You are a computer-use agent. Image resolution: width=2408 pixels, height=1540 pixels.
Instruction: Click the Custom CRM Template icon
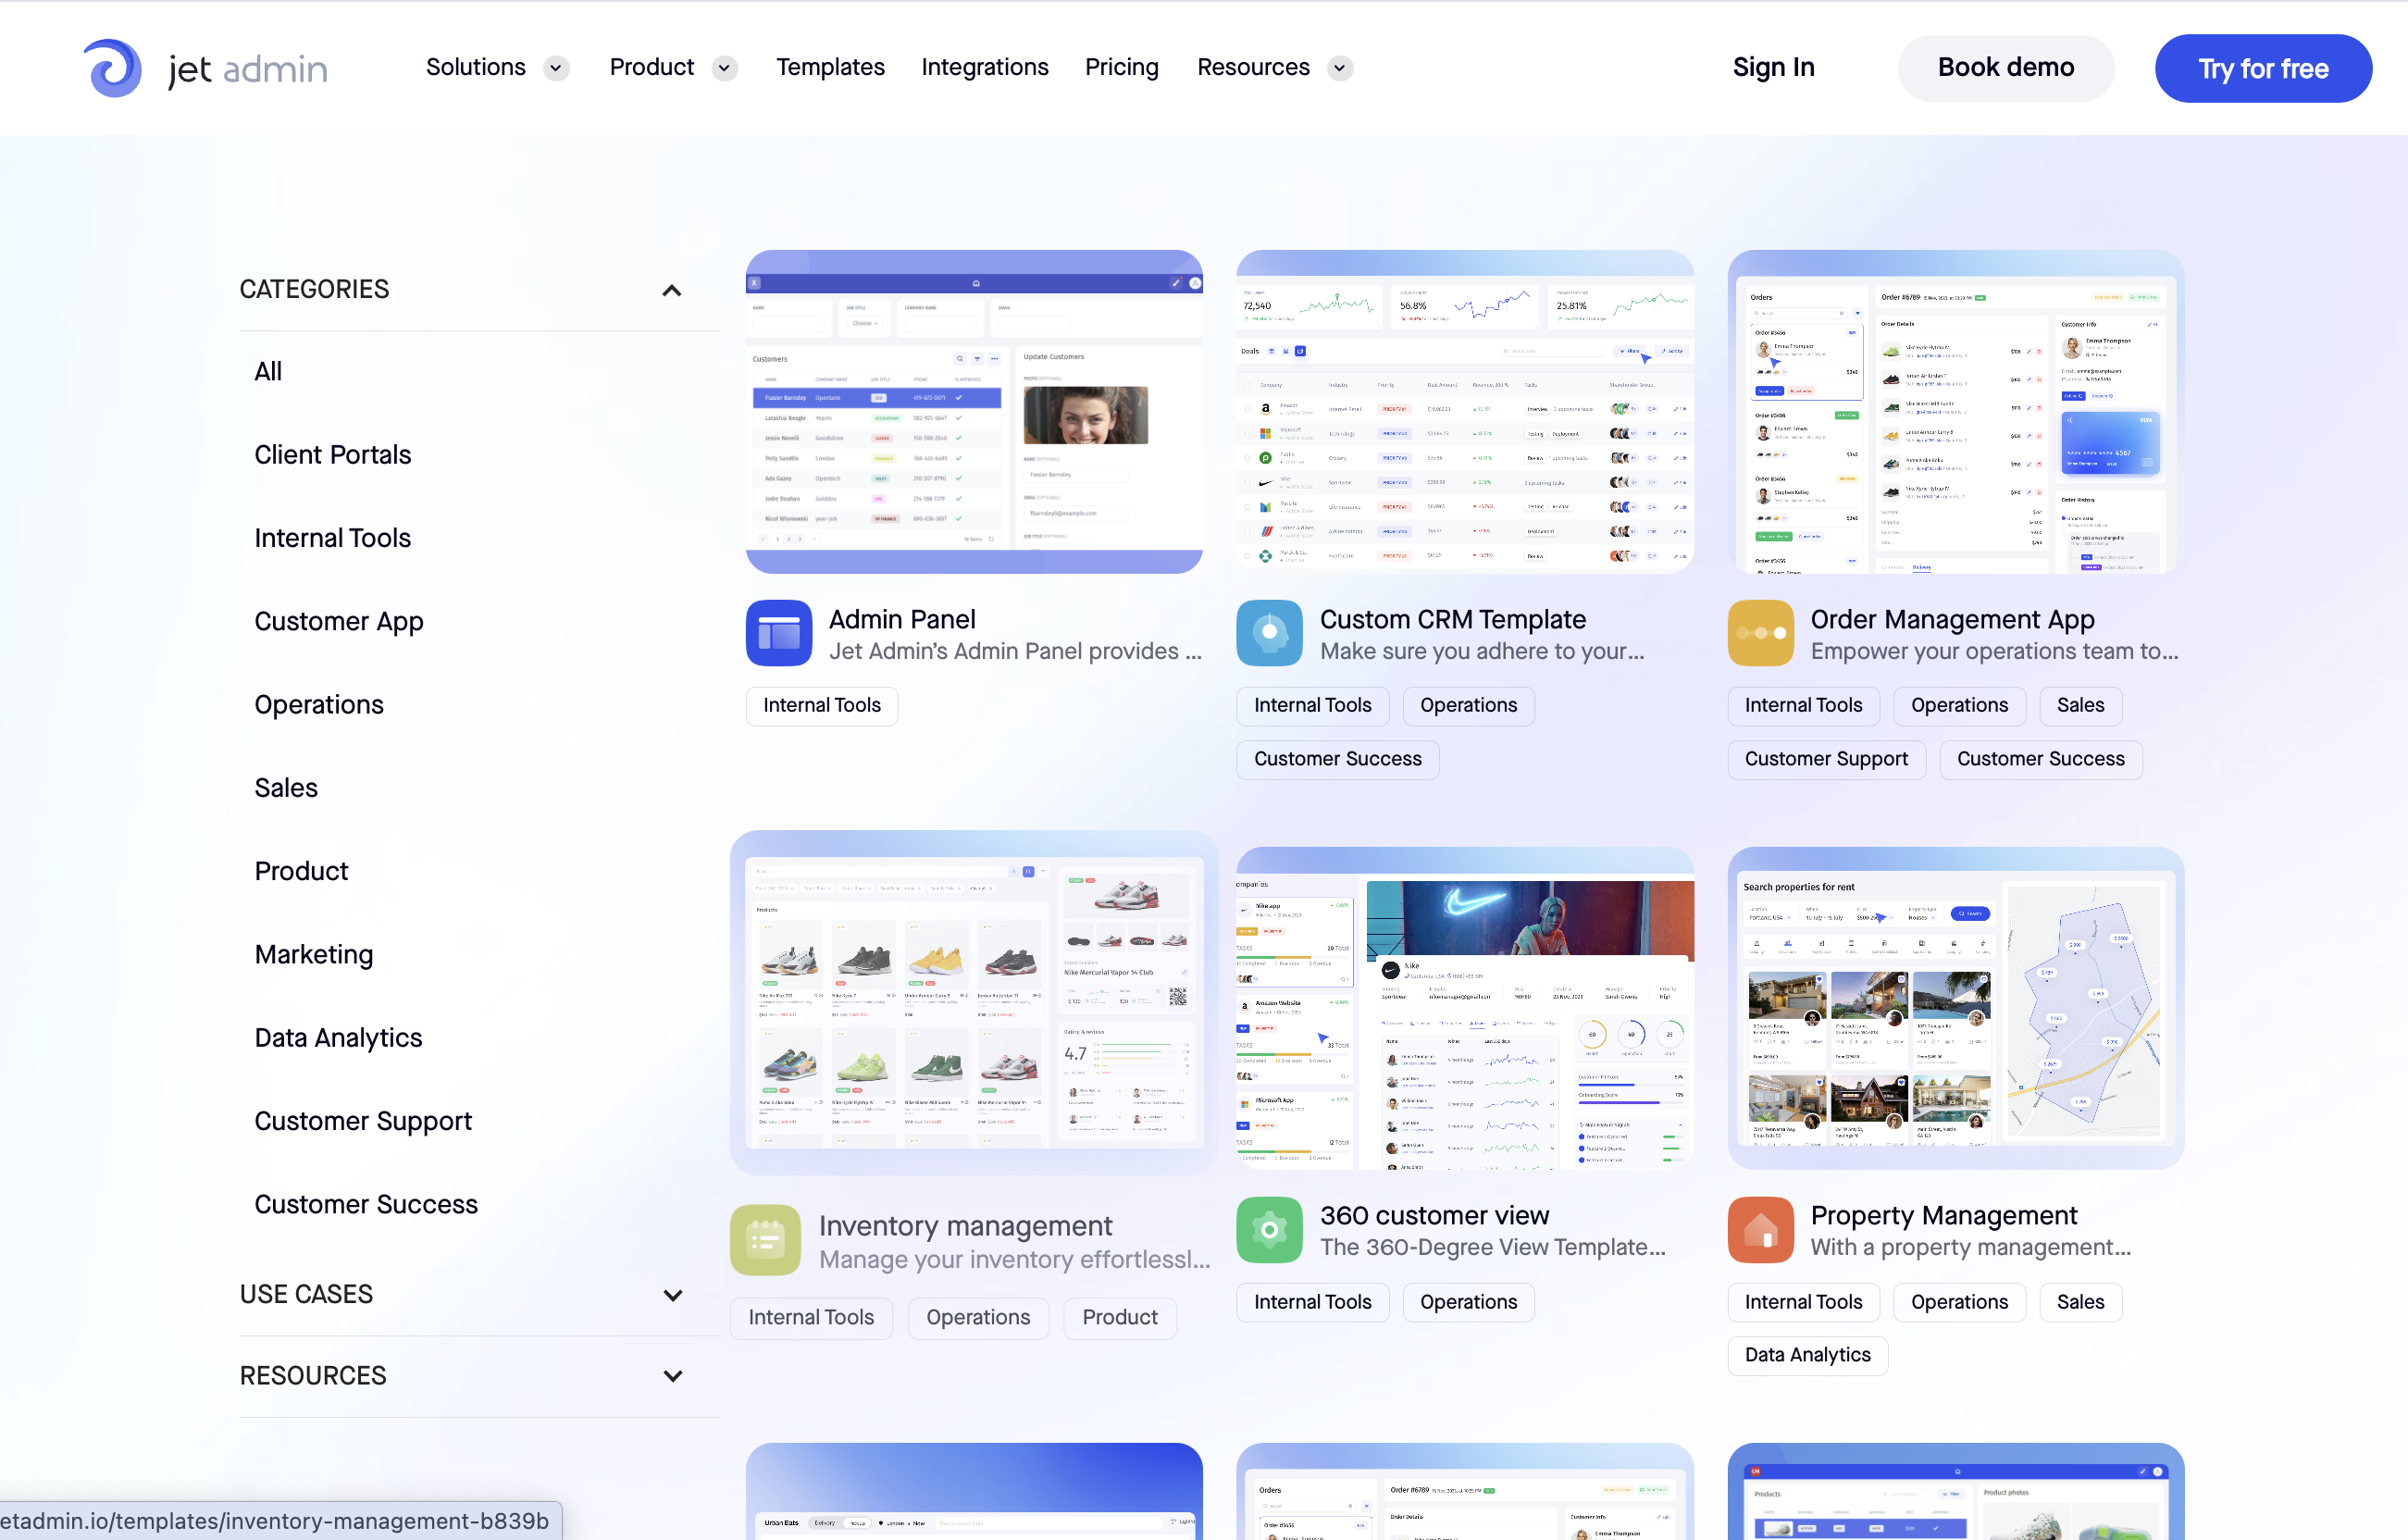pos(1268,633)
